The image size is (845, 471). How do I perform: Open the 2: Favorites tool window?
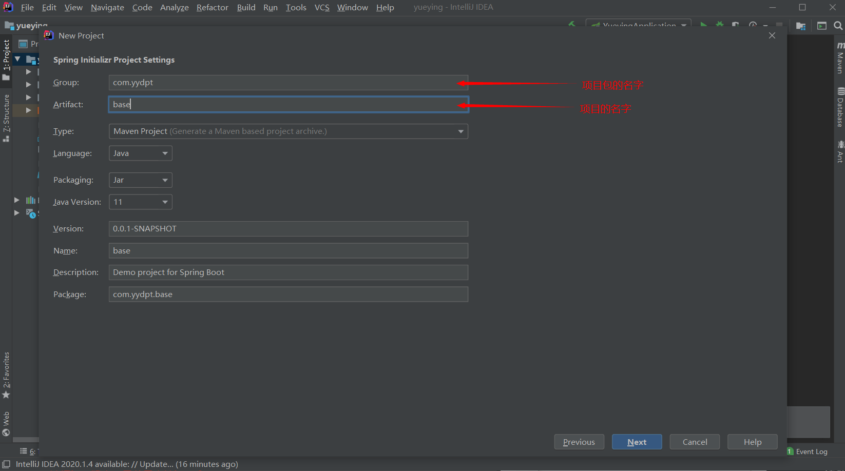click(6, 375)
